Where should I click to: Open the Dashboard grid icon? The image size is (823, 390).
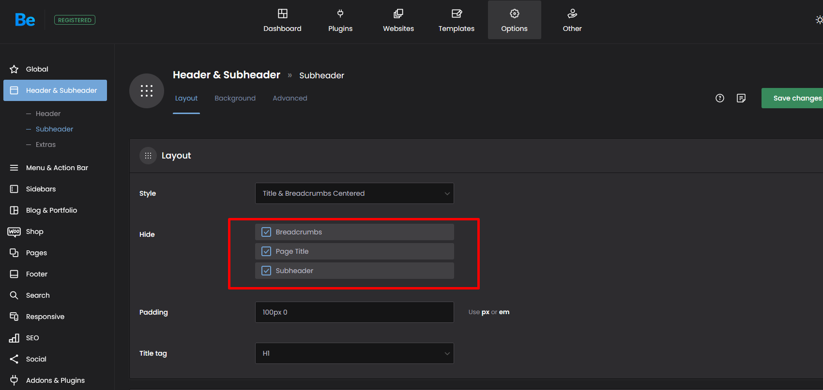[282, 14]
